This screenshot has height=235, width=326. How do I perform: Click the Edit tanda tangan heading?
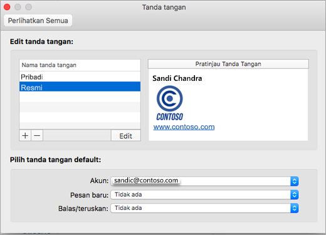coord(41,41)
